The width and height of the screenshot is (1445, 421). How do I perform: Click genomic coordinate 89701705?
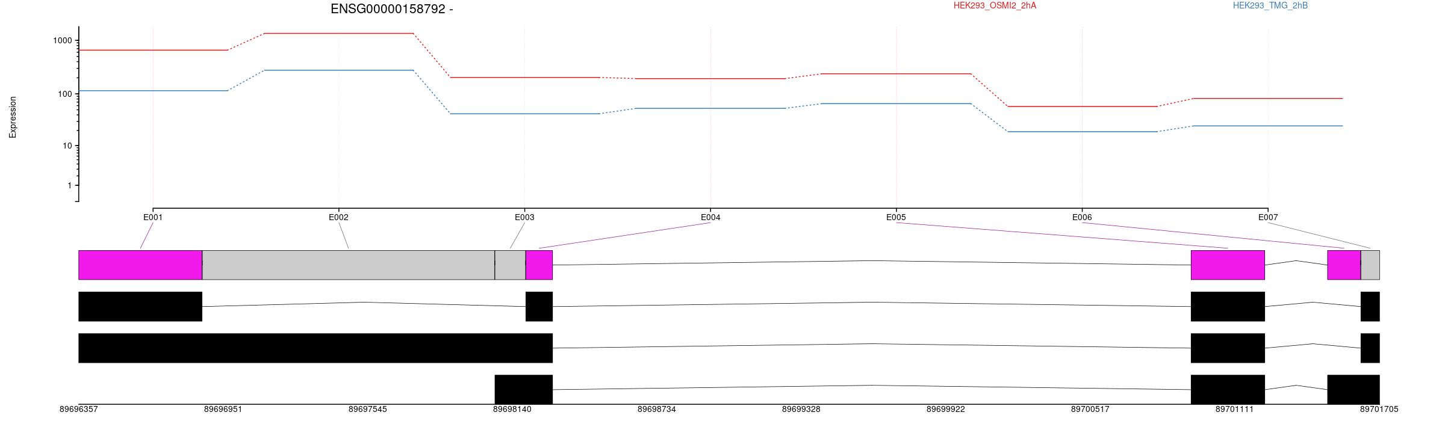pos(1379,409)
